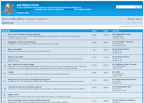View latest post icon in Music of the Reich row

[x=121, y=51]
